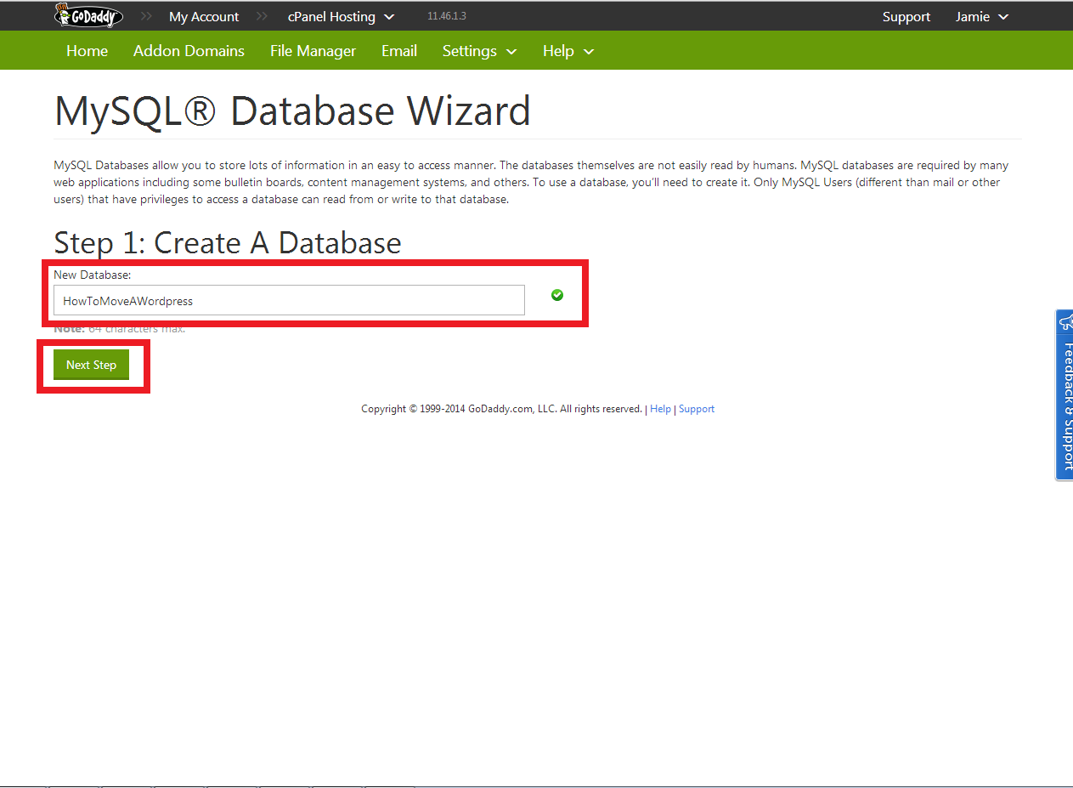The width and height of the screenshot is (1073, 788).
Task: Expand the cPanel Hosting dropdown
Action: click(x=341, y=17)
